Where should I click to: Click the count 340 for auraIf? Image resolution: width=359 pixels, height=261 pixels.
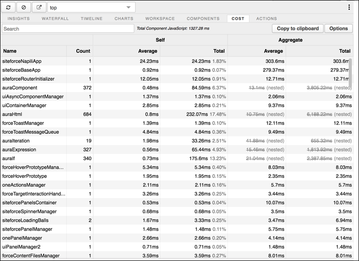point(87,158)
